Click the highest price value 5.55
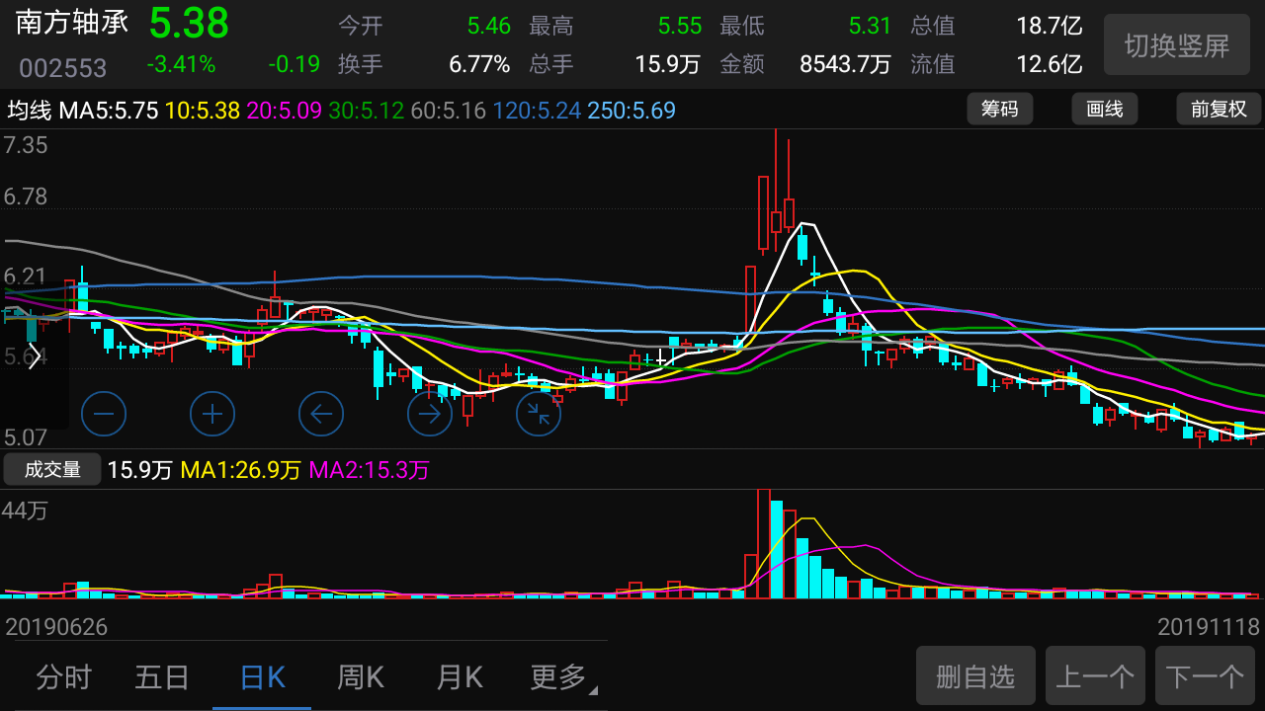This screenshot has width=1265, height=711. pyautogui.click(x=680, y=26)
